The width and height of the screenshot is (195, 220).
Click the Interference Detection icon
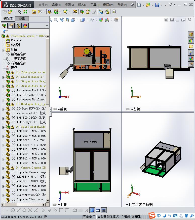107,12
